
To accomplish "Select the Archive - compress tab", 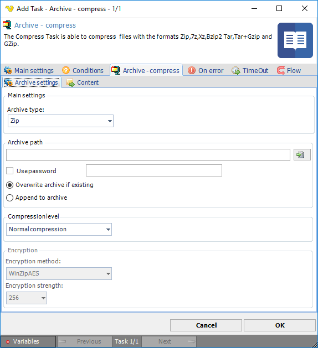I will 146,70.
